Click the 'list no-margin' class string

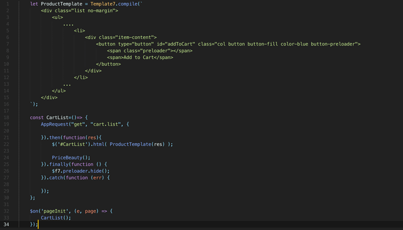click(93, 11)
